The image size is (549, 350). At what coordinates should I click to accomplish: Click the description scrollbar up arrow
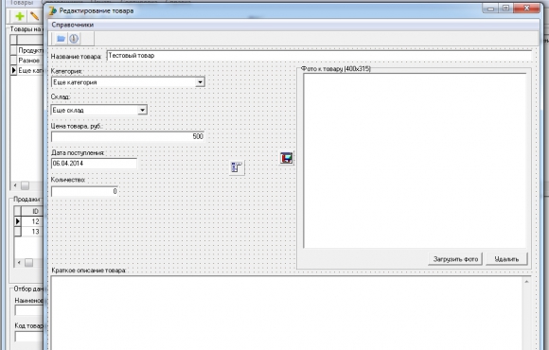pos(527,281)
